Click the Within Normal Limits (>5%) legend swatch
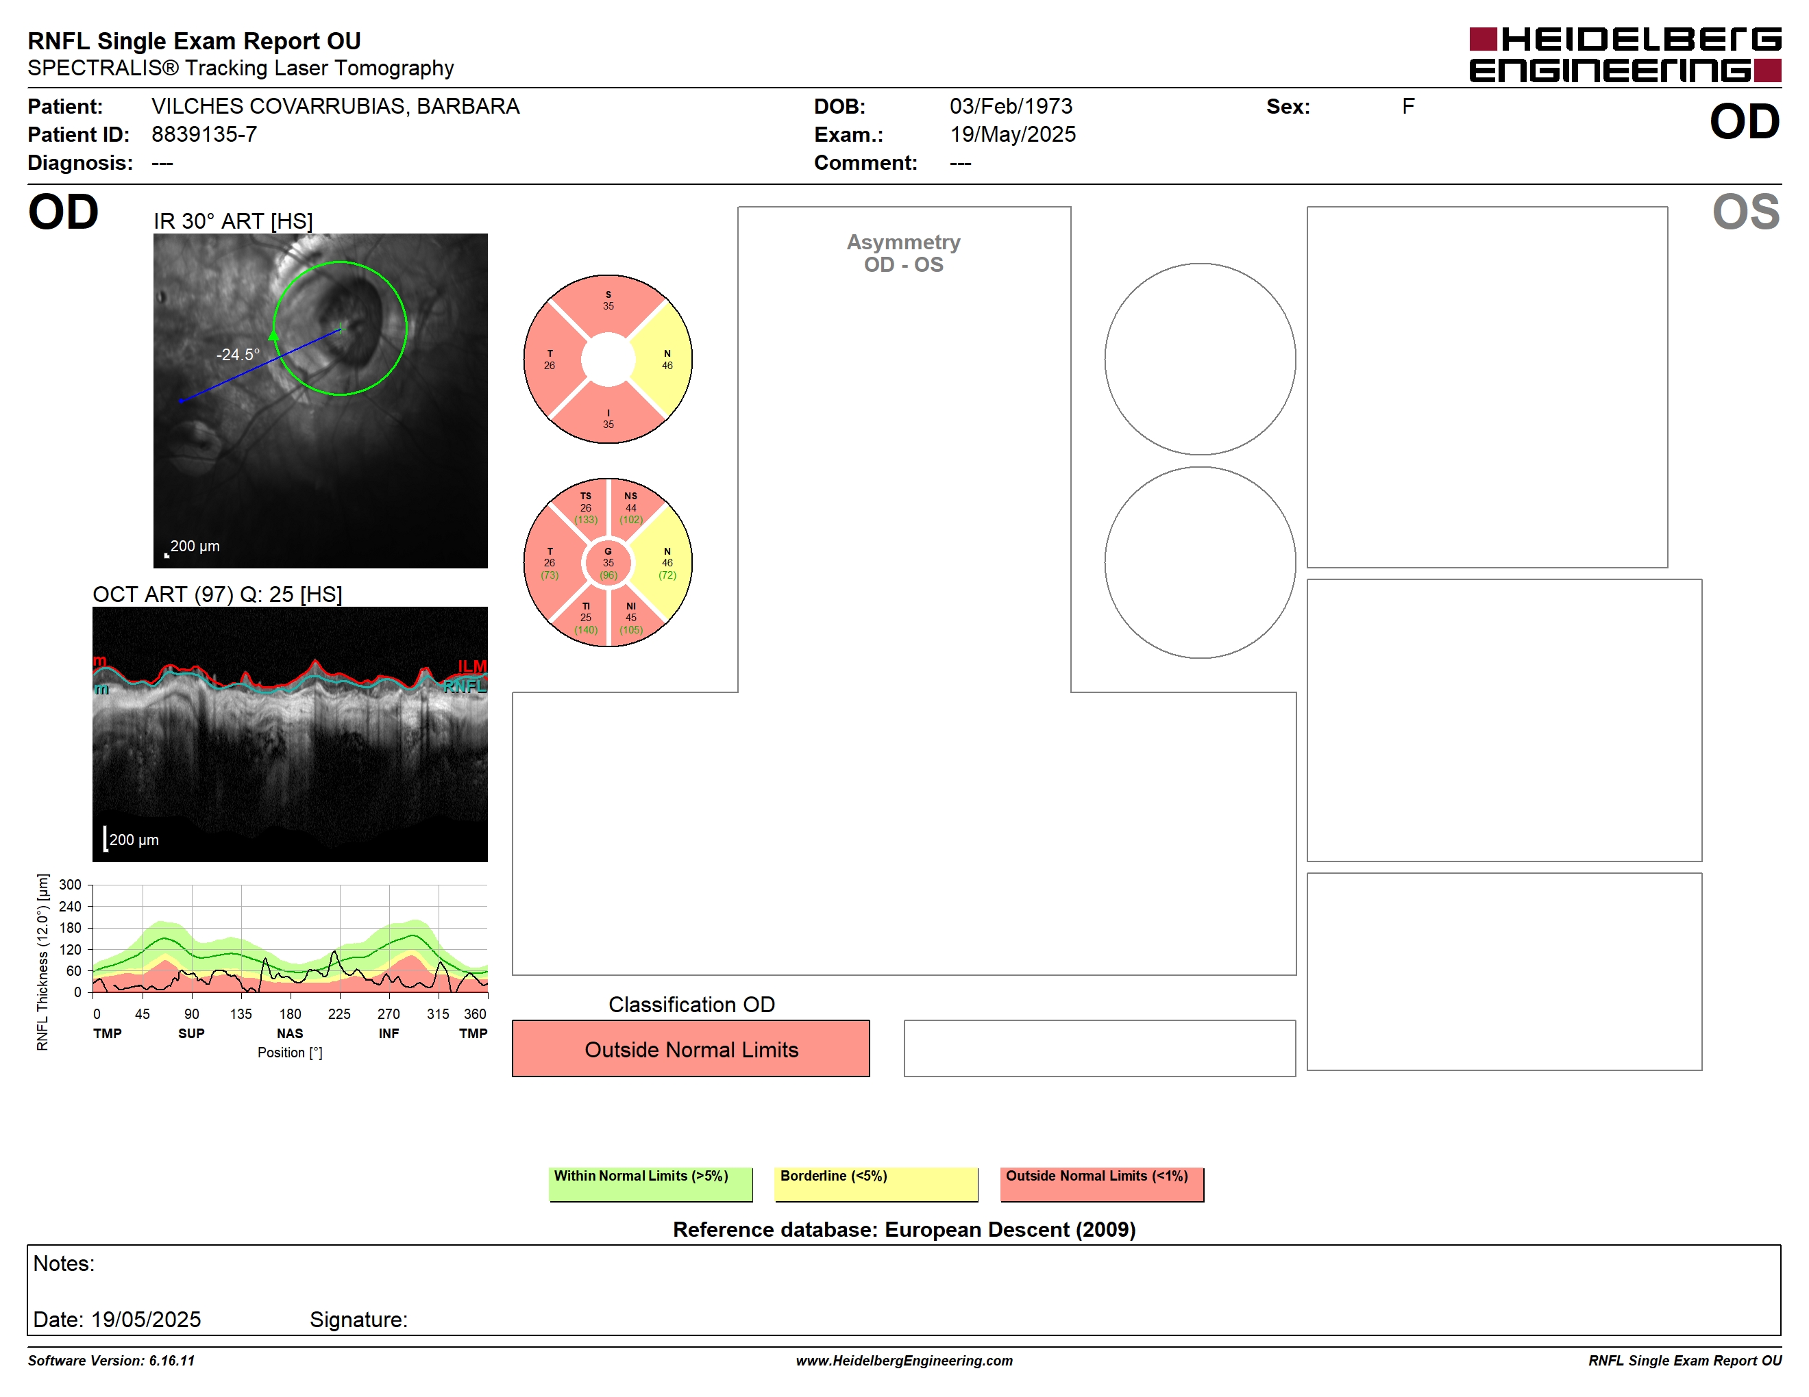 coord(650,1184)
